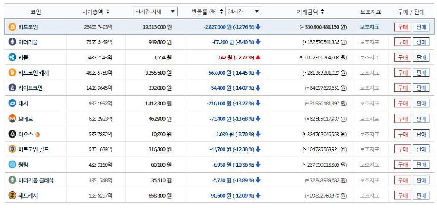Click the orange N badge next to 이오스
The height and width of the screenshot is (208, 437).
tap(38, 135)
